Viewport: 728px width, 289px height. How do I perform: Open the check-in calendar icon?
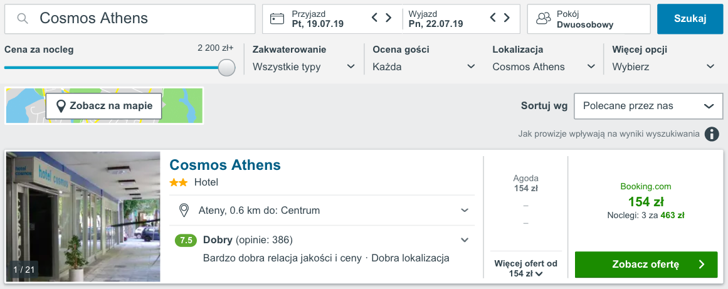coord(277,19)
